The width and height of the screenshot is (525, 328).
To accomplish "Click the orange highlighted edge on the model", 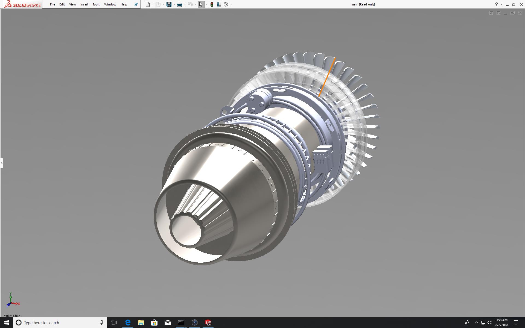I will (x=327, y=77).
